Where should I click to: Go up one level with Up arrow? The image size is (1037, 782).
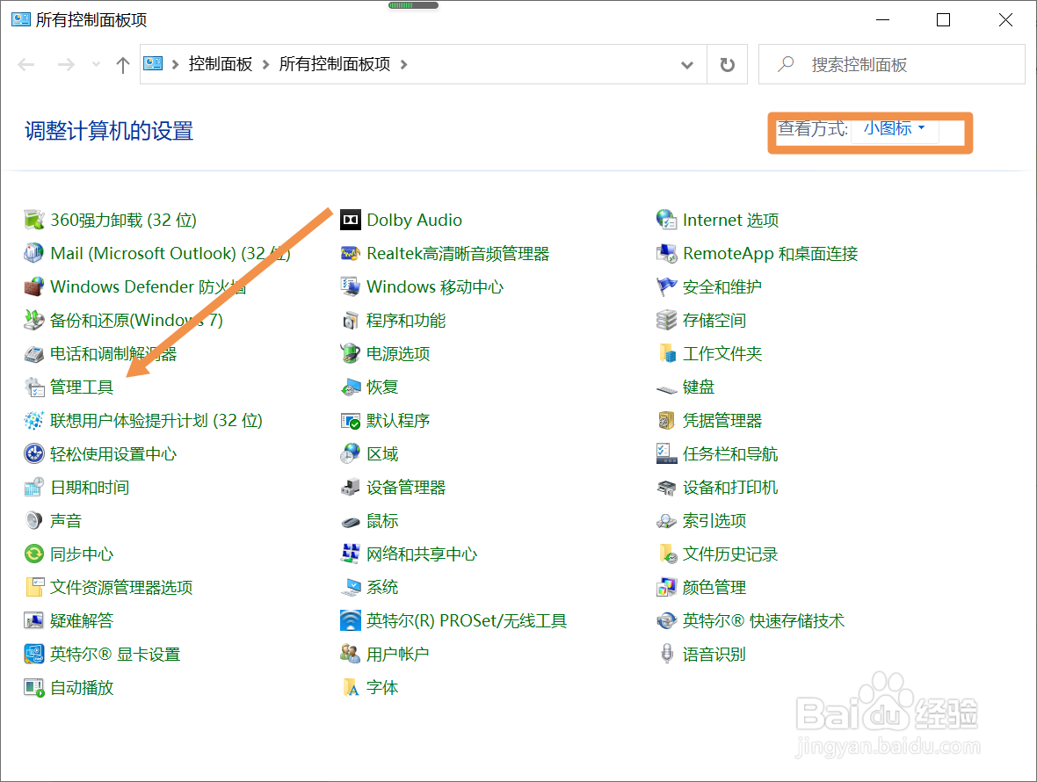click(122, 65)
